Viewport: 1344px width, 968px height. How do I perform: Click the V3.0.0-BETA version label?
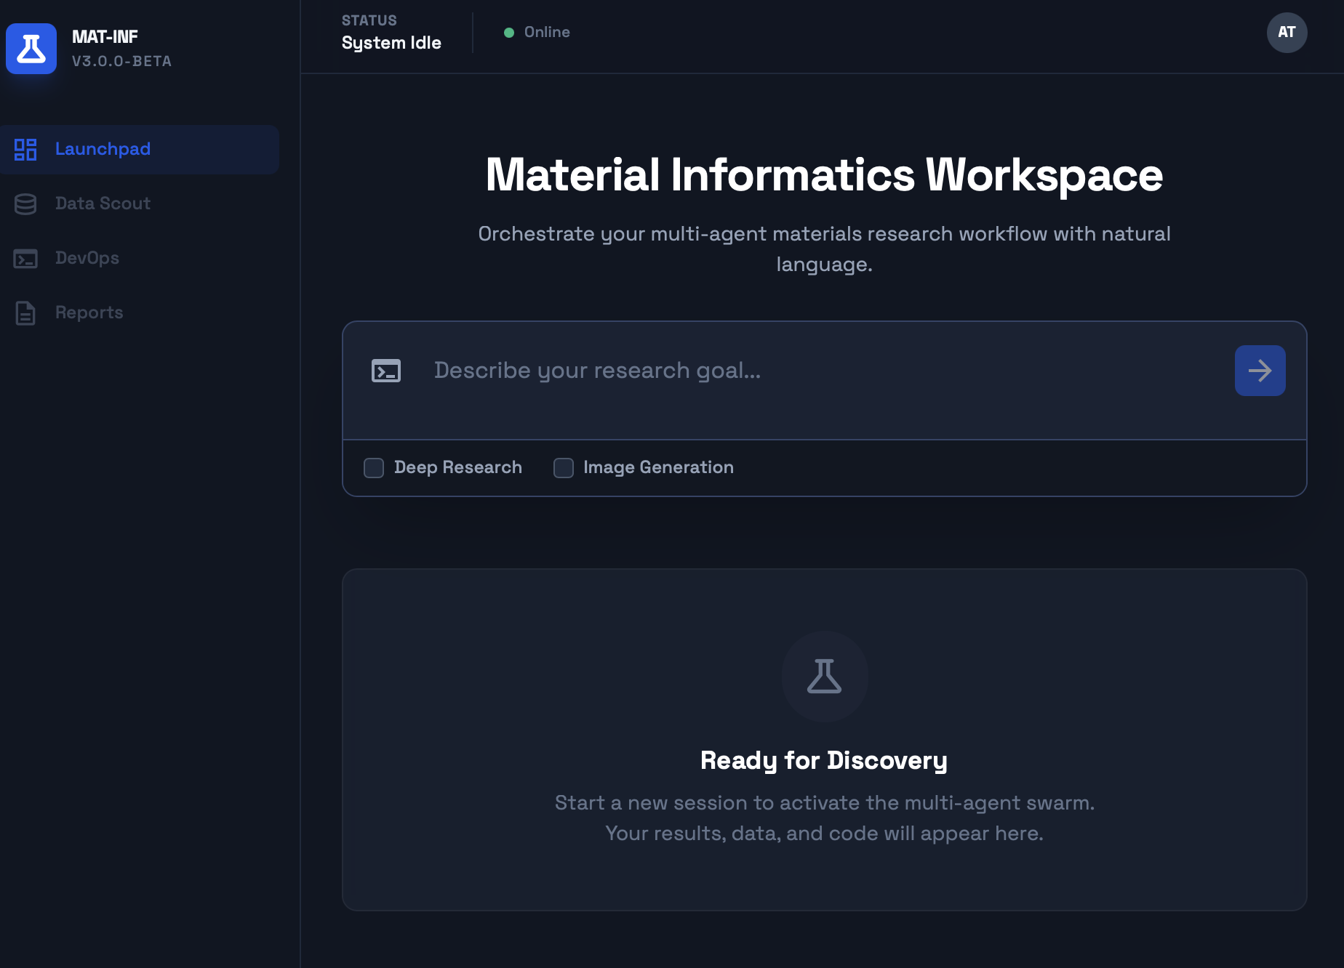121,61
